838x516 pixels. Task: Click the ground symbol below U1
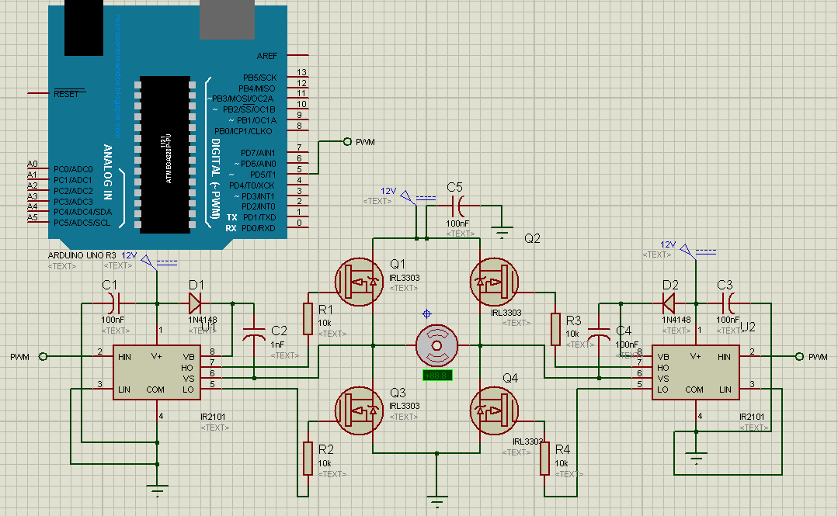coord(157,490)
